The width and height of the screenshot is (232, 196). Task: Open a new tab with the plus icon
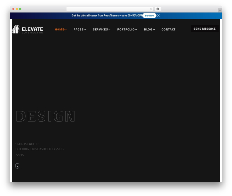(220, 10)
